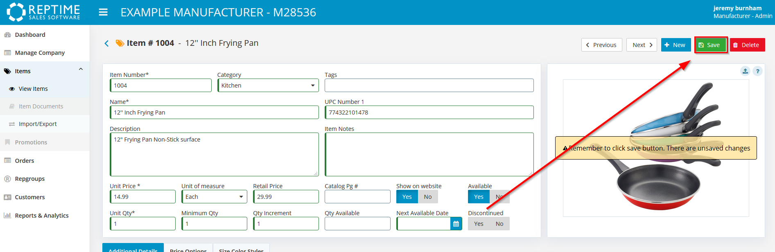Viewport: 775px width, 252px height.
Task: Switch to the Size Color Styles tab
Action: click(241, 248)
